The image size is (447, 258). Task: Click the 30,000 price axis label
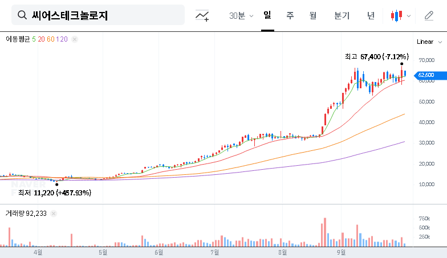(x=426, y=143)
